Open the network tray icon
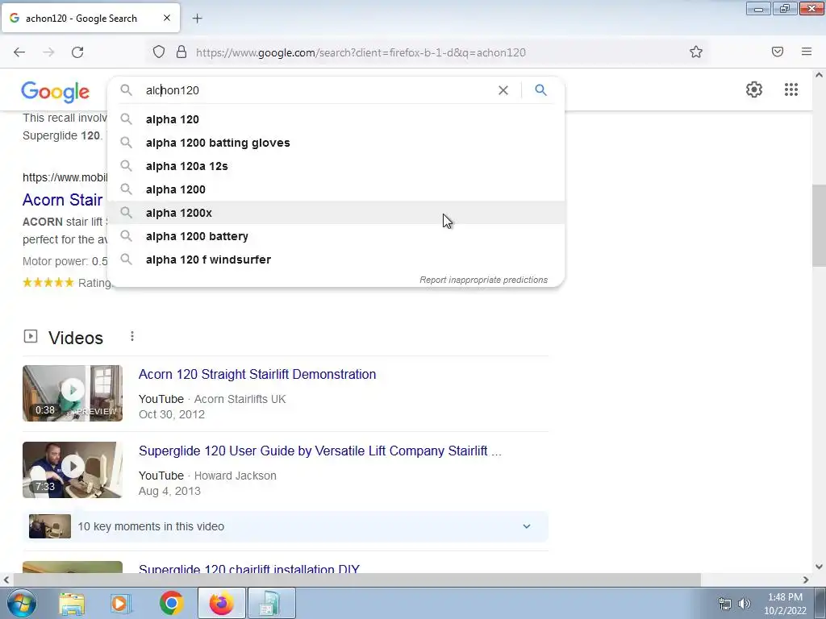The image size is (826, 619). coord(725,604)
